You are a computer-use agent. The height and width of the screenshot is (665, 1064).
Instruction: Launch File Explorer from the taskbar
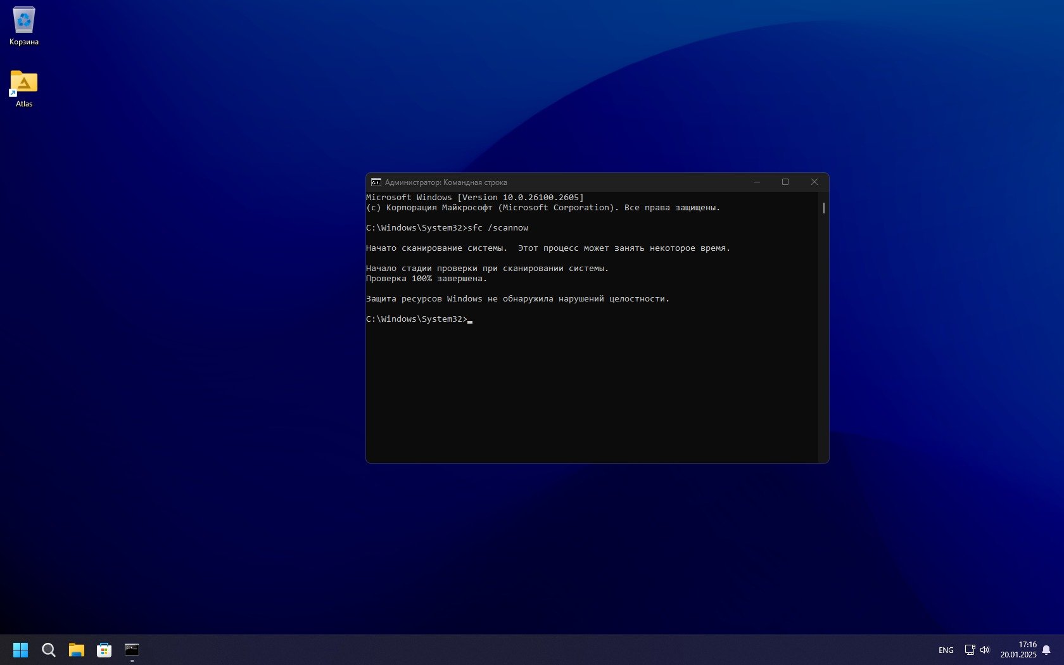77,650
